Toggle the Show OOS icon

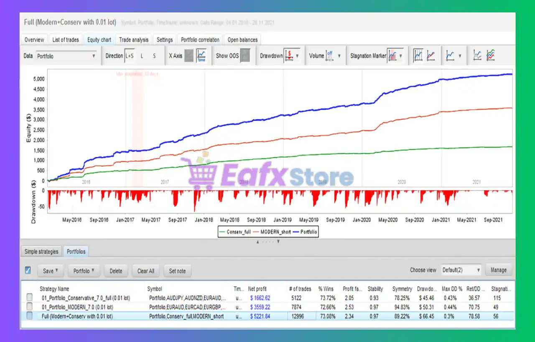245,55
